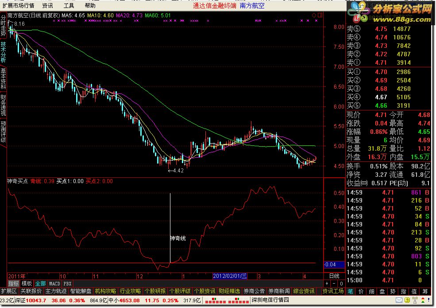Click the 15:00 last tick row
This screenshot has width=436, height=308.
[x=388, y=280]
